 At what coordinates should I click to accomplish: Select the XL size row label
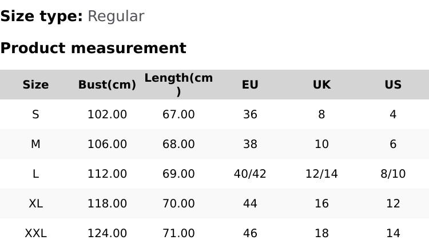click(35, 203)
